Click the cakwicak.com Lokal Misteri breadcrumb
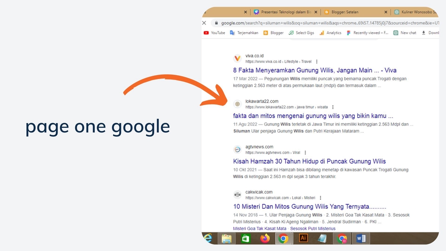This screenshot has height=251, width=446. [280, 198]
